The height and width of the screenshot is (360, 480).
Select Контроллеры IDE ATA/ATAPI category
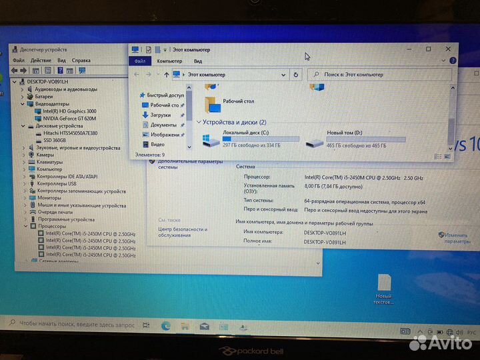tap(67, 176)
